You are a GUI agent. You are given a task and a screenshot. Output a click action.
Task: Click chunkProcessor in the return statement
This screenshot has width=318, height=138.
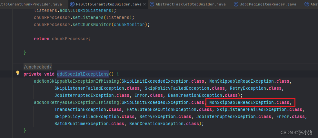click(x=70, y=39)
